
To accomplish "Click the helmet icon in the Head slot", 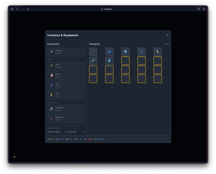I will pos(51,66).
